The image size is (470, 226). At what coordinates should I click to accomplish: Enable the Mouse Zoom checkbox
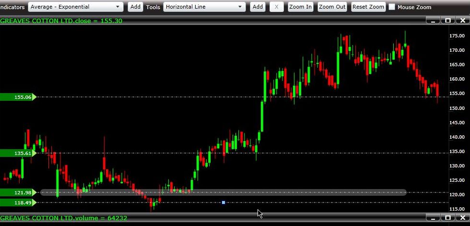tap(392, 7)
